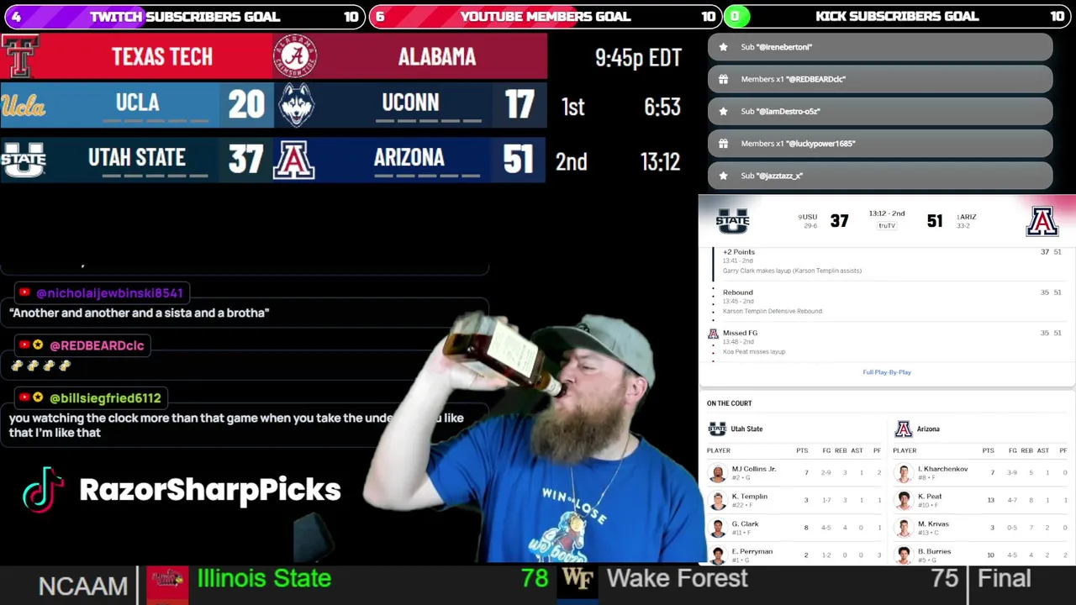Click the Texas Tech team logo
The image size is (1076, 605).
click(18, 56)
